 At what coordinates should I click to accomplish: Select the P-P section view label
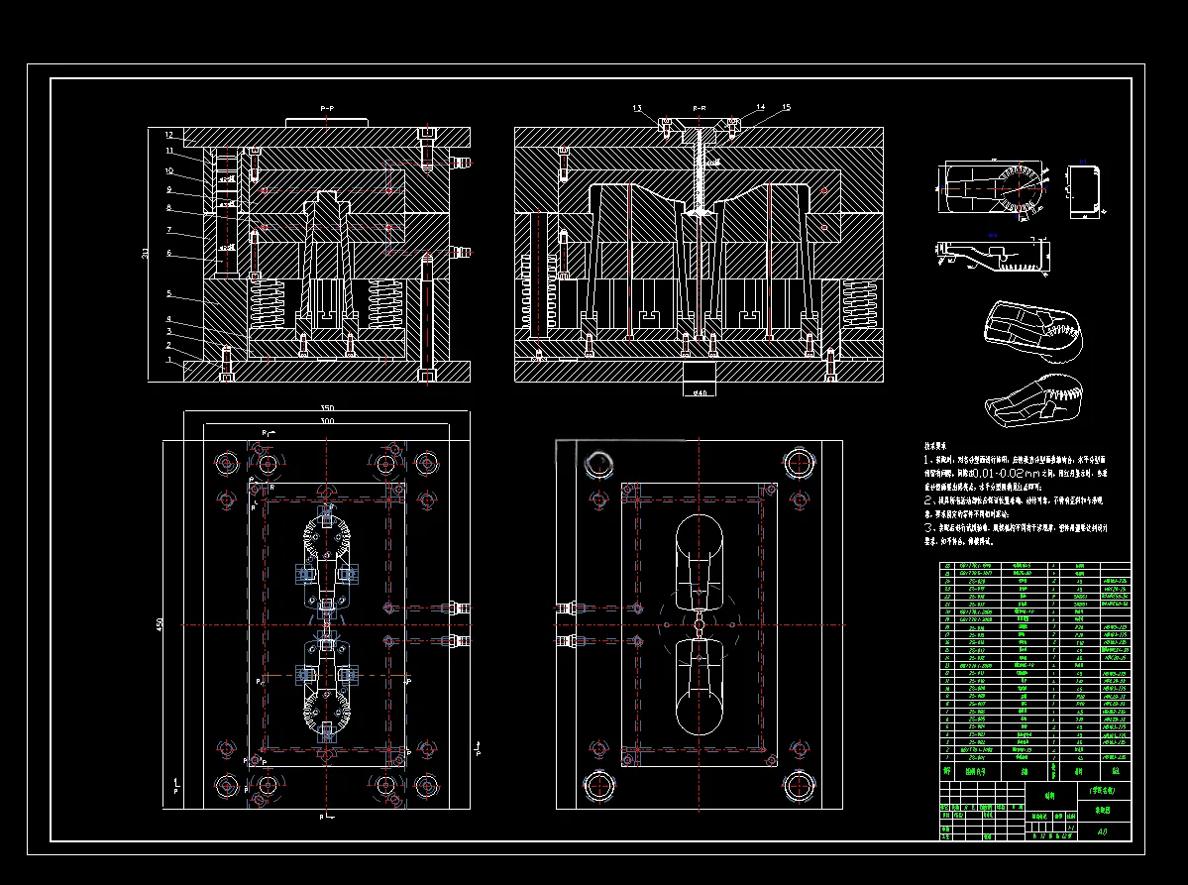coord(327,109)
